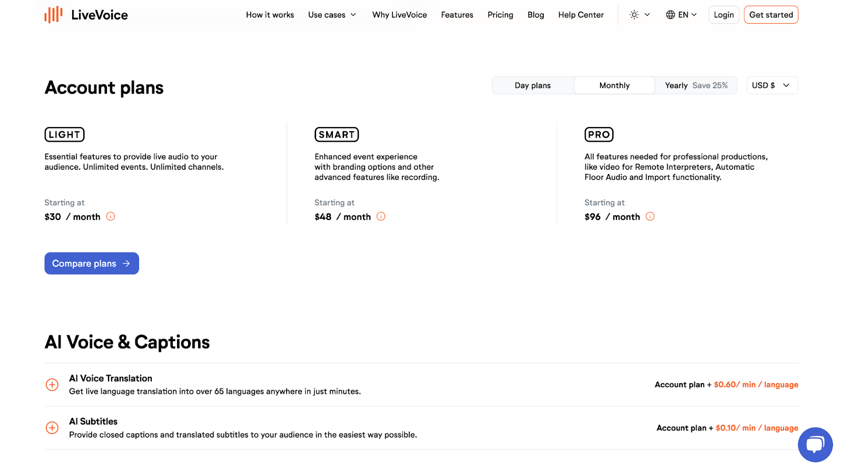
Task: Click chevron next to theme icon
Action: (648, 15)
